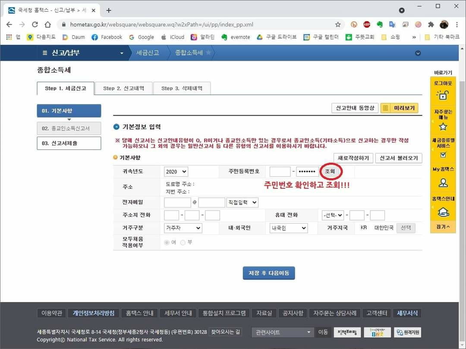Select the 여 radio button
This screenshot has height=349, width=466.
click(167, 243)
